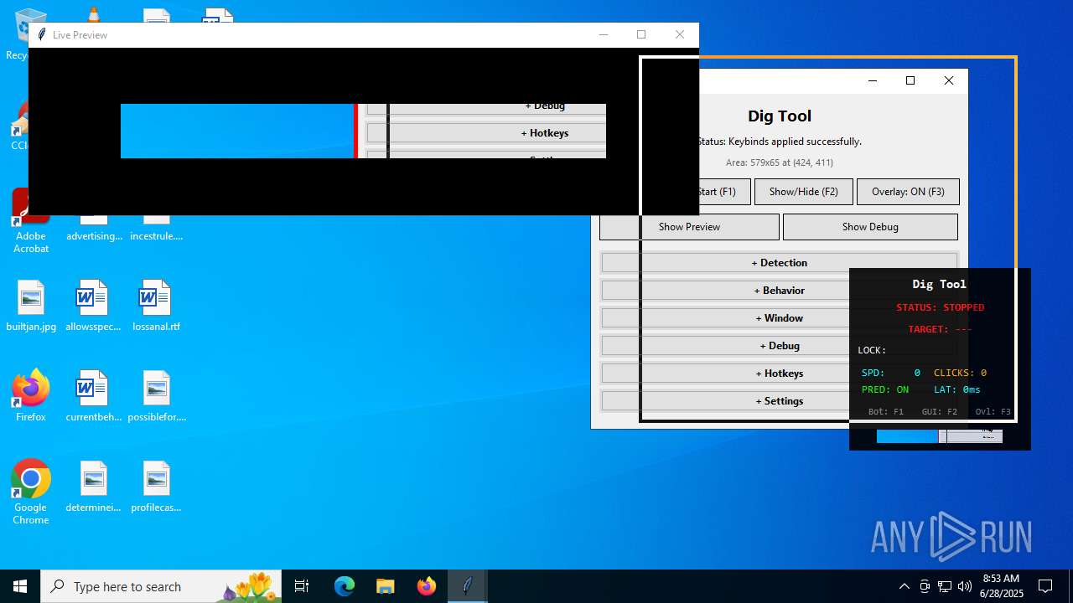Image resolution: width=1073 pixels, height=603 pixels.
Task: Click the taskbar search box
Action: tap(160, 586)
